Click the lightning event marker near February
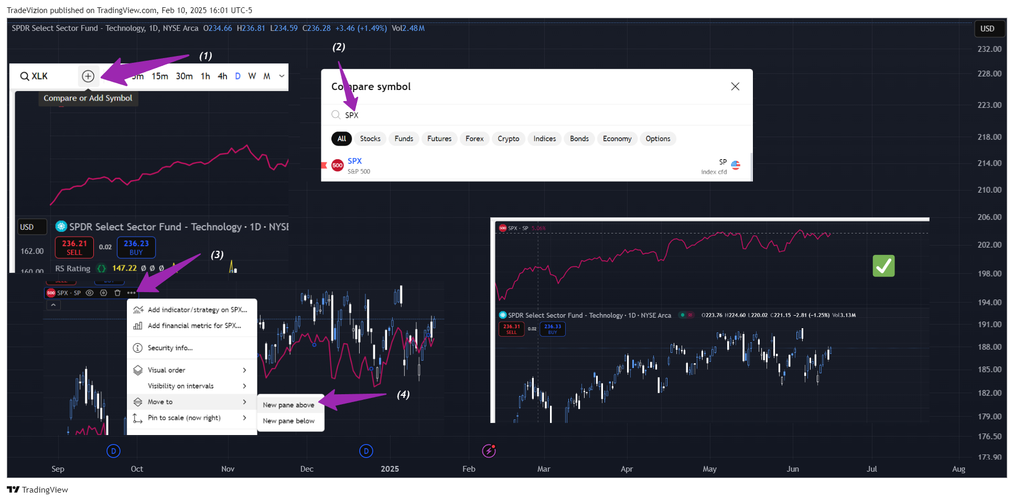Image resolution: width=1014 pixels, height=501 pixels. (489, 450)
